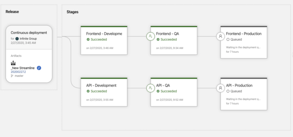This screenshot has width=293, height=137.
Task: Click the green Succeeded checkmark in Frontend - Development
Action: [88, 39]
